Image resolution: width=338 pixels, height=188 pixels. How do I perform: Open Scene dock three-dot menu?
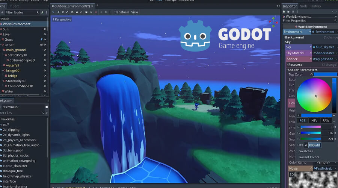(47, 12)
